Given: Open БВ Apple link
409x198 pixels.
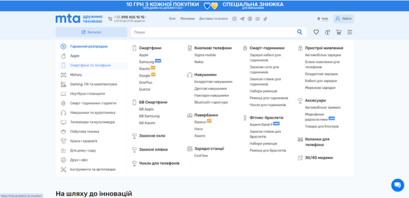Looking at the screenshot, I should coord(146,109).
